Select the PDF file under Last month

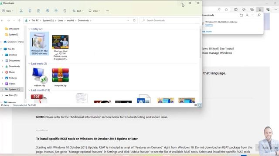click(39, 98)
